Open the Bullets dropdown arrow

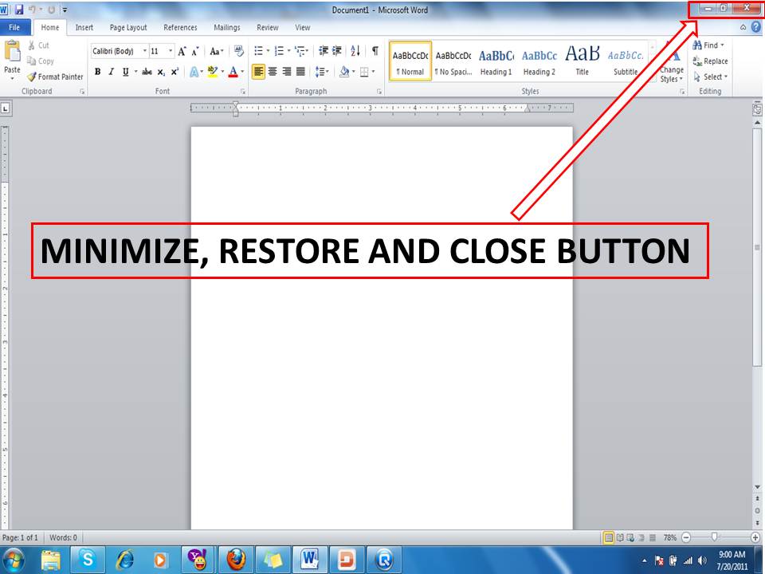[x=268, y=50]
